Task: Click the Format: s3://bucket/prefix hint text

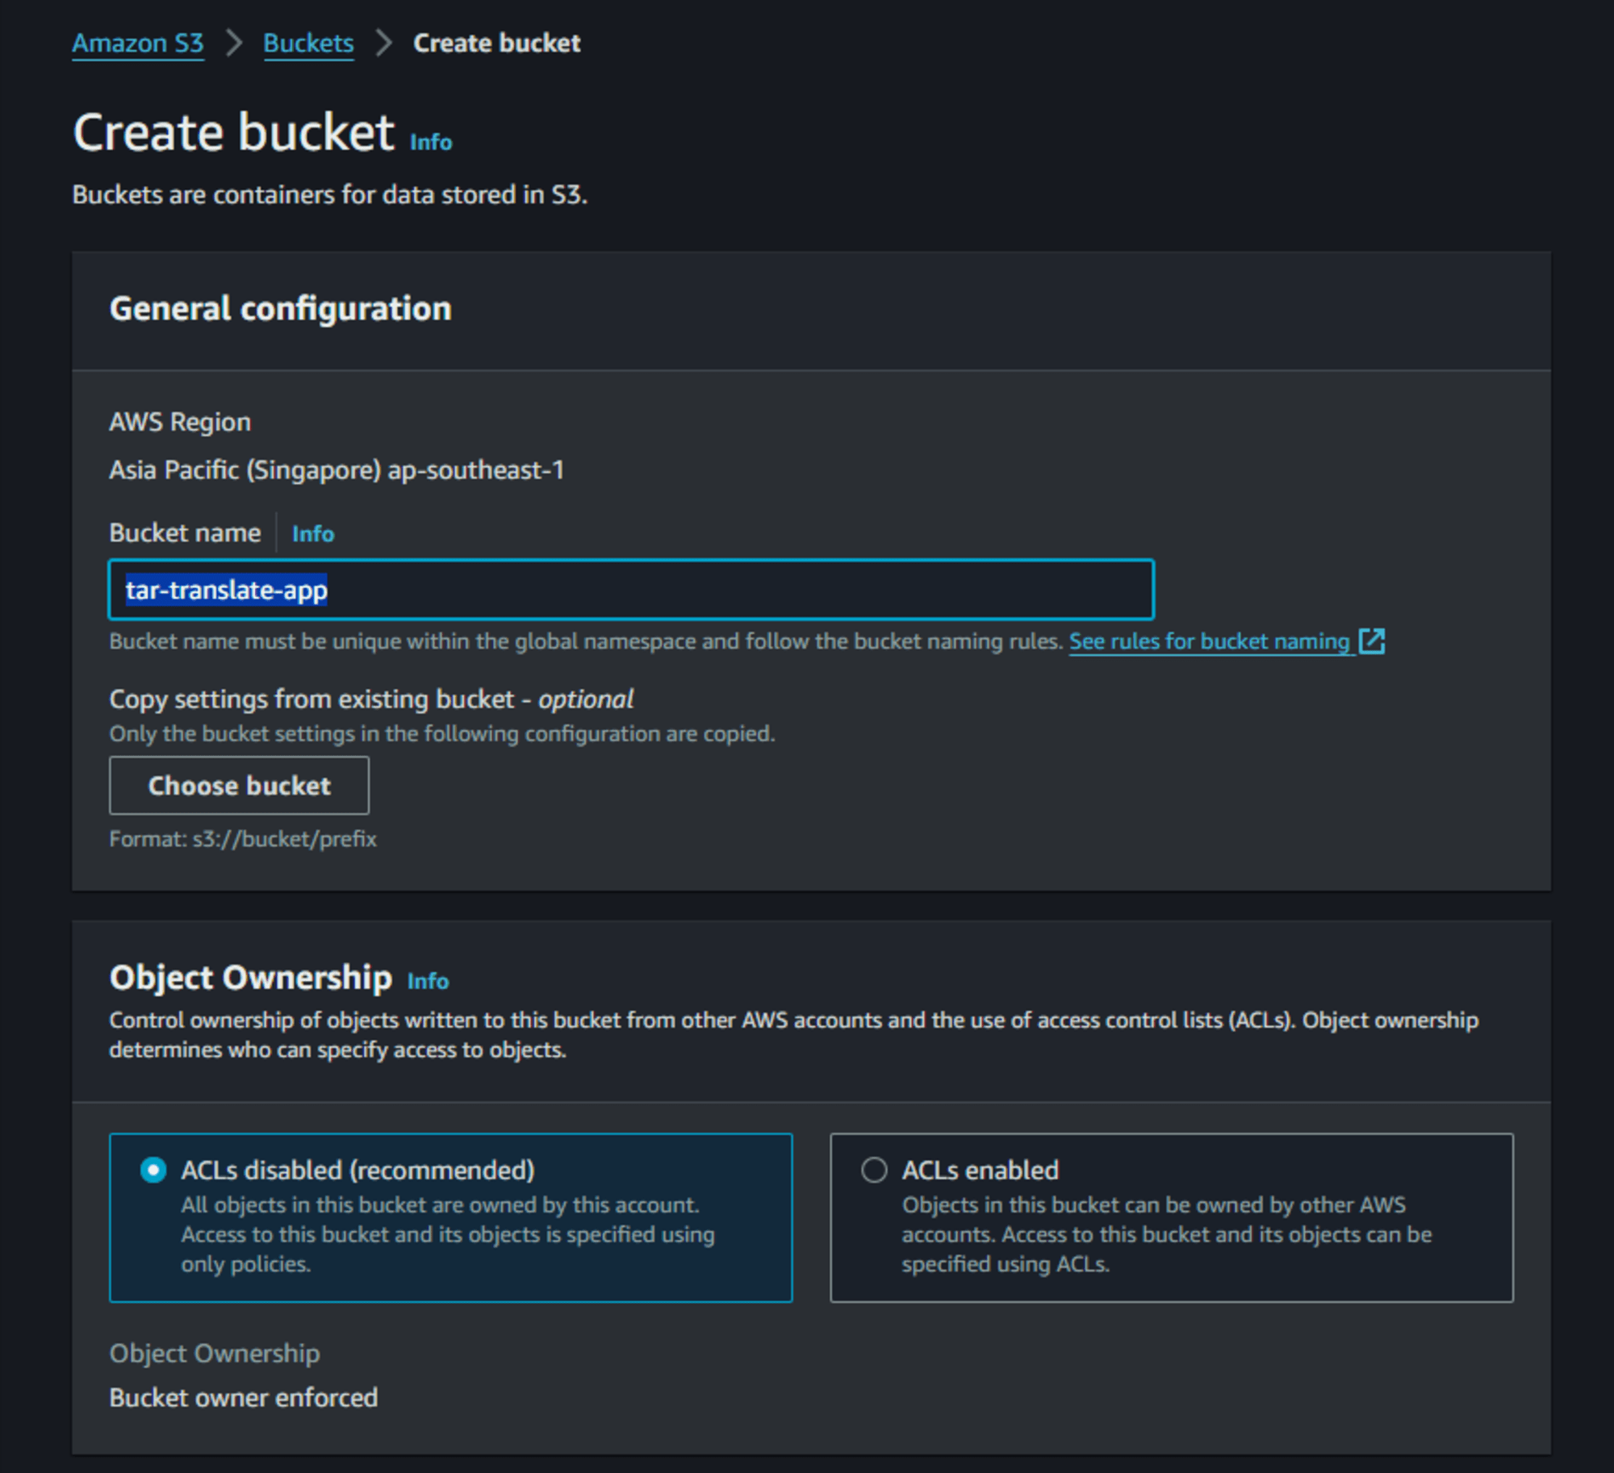Action: (x=243, y=839)
